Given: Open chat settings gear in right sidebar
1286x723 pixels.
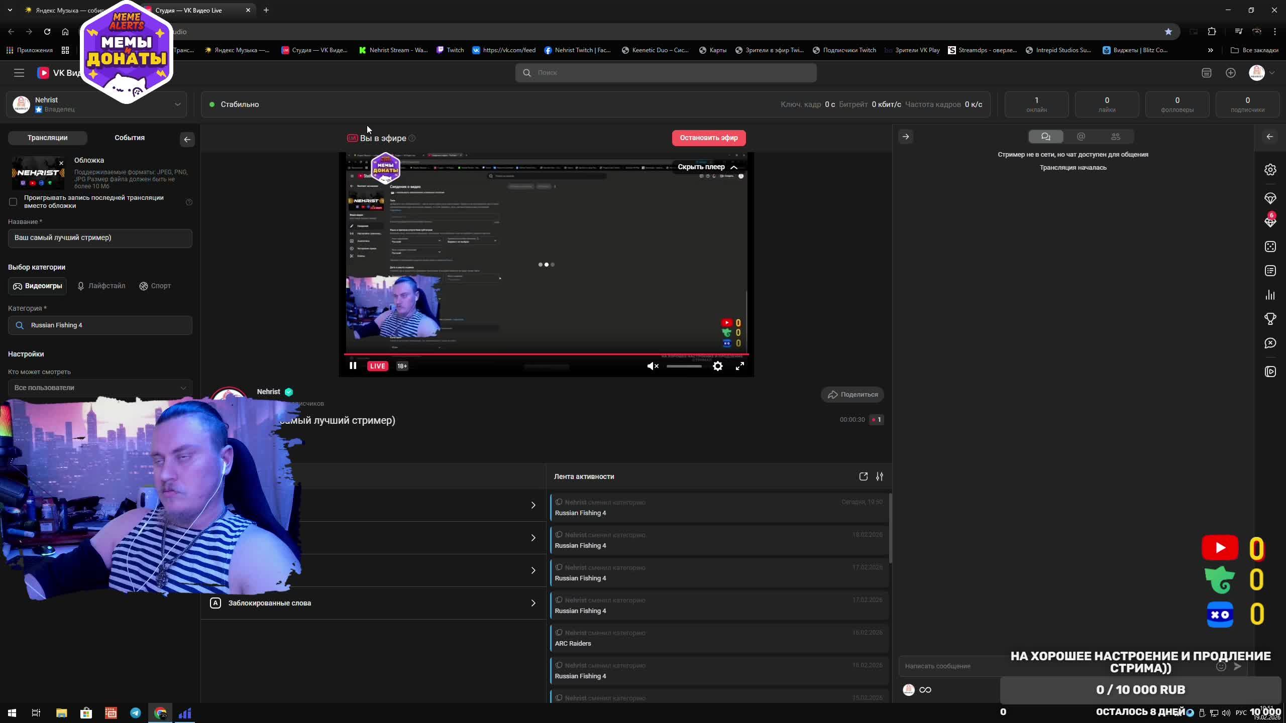Looking at the screenshot, I should [1270, 170].
